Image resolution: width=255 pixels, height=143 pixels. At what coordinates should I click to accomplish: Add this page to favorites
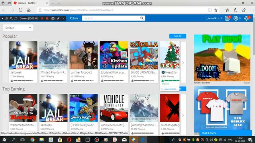click(216, 10)
